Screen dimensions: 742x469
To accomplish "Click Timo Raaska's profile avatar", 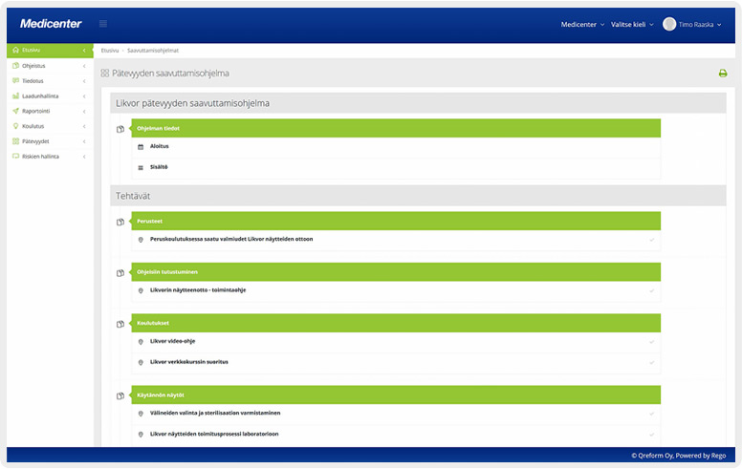I will coord(669,24).
